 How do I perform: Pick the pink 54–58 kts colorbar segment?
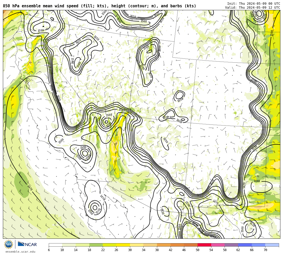[218, 245]
